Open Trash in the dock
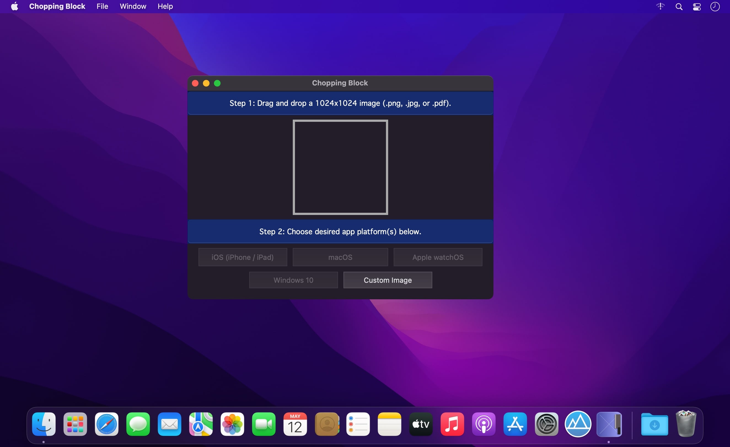This screenshot has height=447, width=730. click(686, 423)
